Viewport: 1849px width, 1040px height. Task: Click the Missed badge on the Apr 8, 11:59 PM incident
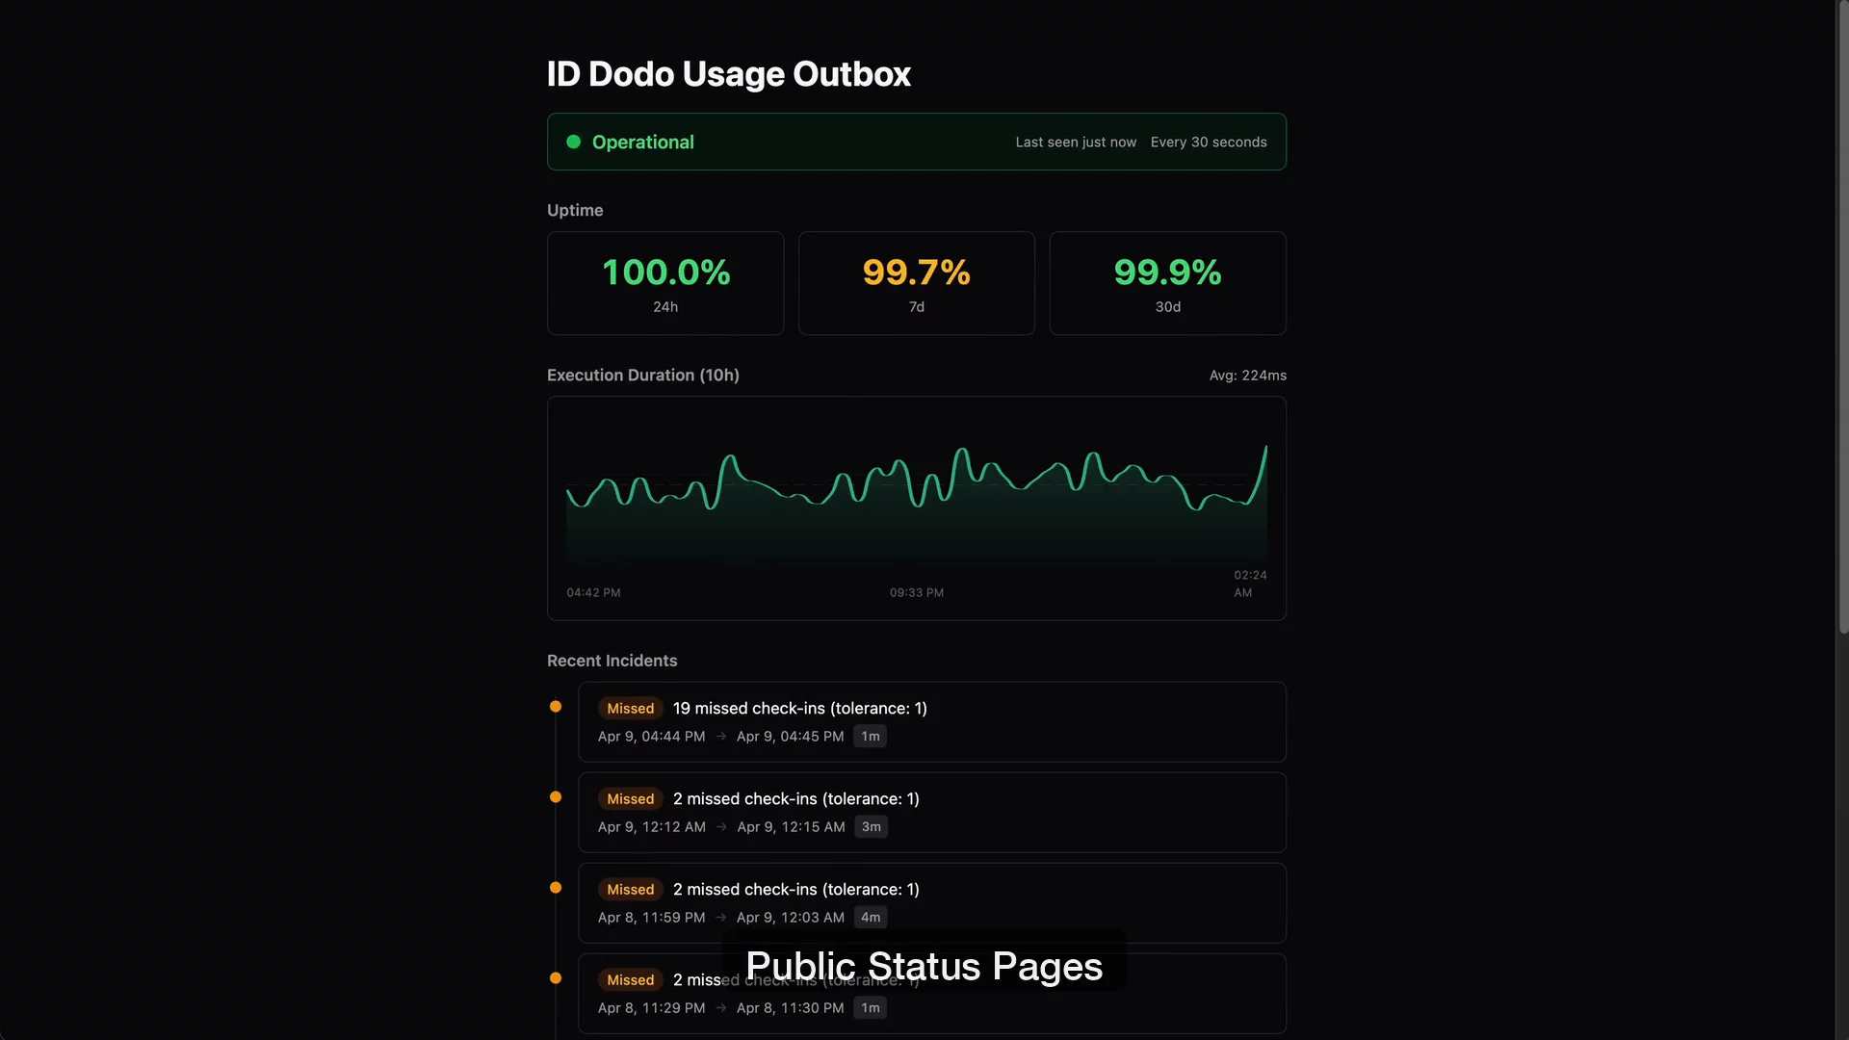coord(631,890)
